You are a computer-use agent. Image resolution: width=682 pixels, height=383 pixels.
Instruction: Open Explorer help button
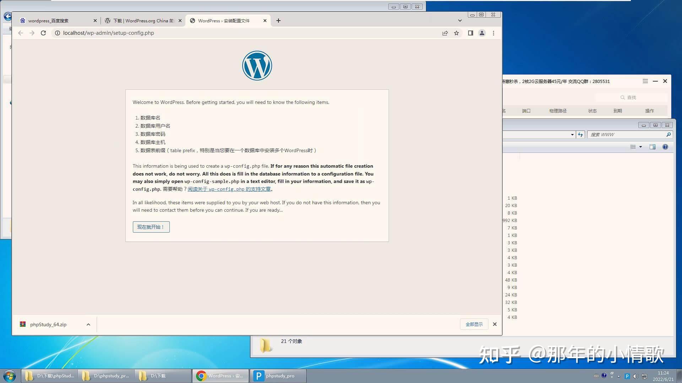tap(665, 147)
